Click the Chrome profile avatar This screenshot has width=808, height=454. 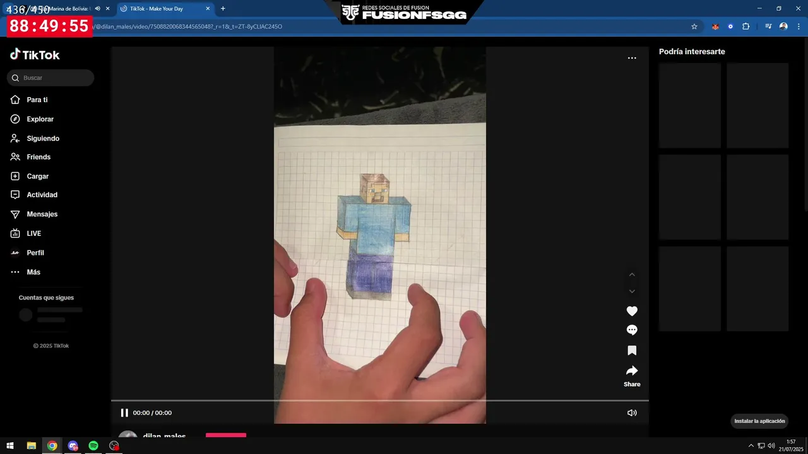783,26
